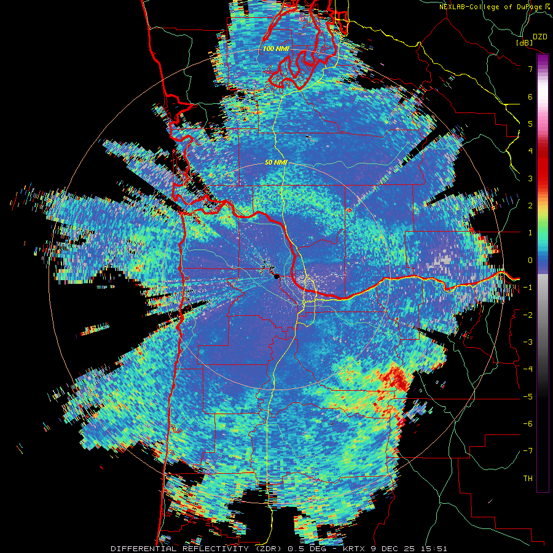Viewport: 553px width, 553px height.
Task: Click the '2' value on the color scale
Action: [x=530, y=206]
